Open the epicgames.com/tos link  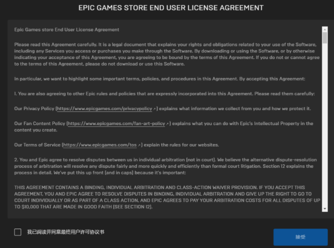click(100, 145)
